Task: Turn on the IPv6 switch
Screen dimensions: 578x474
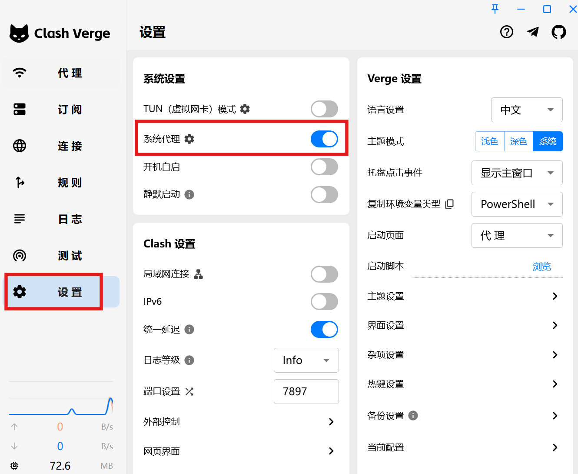Action: (x=324, y=302)
